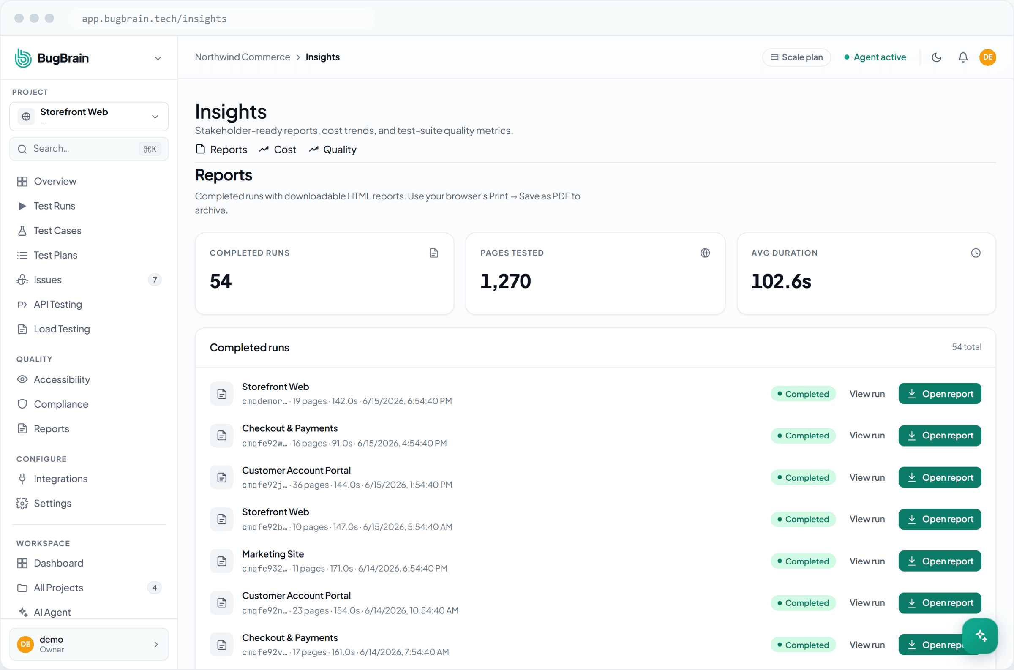1014x670 pixels.
Task: Open Overview in the sidebar
Action: 55,181
